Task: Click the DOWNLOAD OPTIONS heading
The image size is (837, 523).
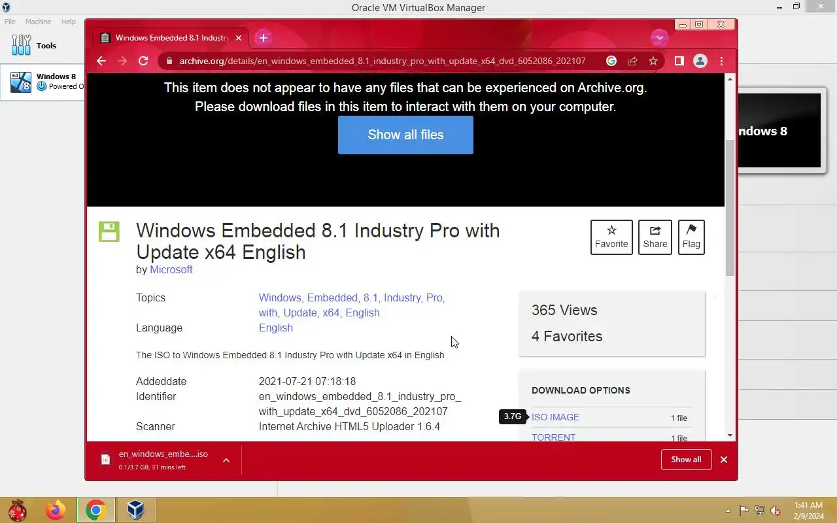Action: [581, 390]
